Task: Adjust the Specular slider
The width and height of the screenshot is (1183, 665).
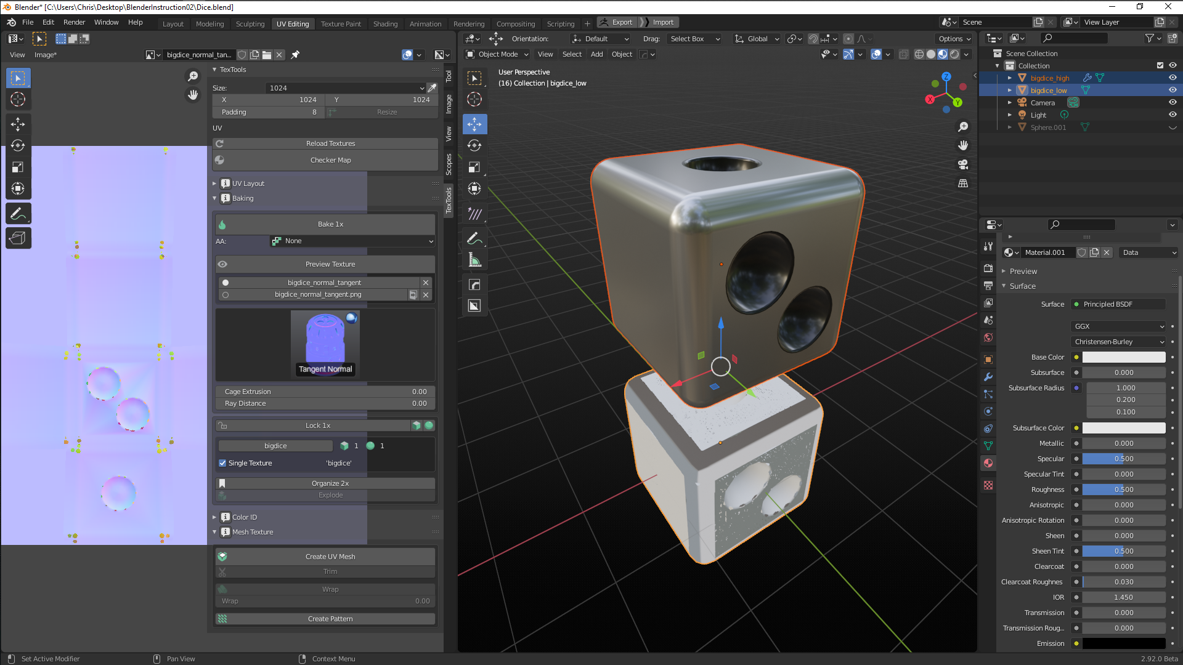Action: [x=1124, y=459]
